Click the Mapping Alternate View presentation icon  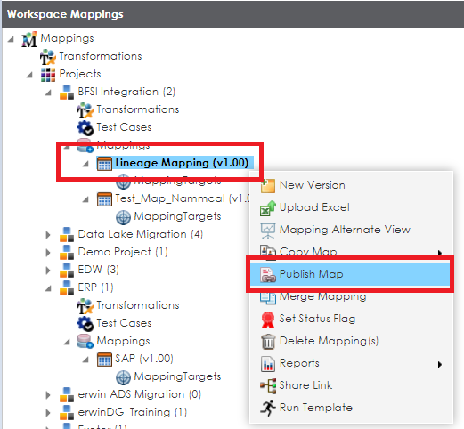tap(268, 231)
